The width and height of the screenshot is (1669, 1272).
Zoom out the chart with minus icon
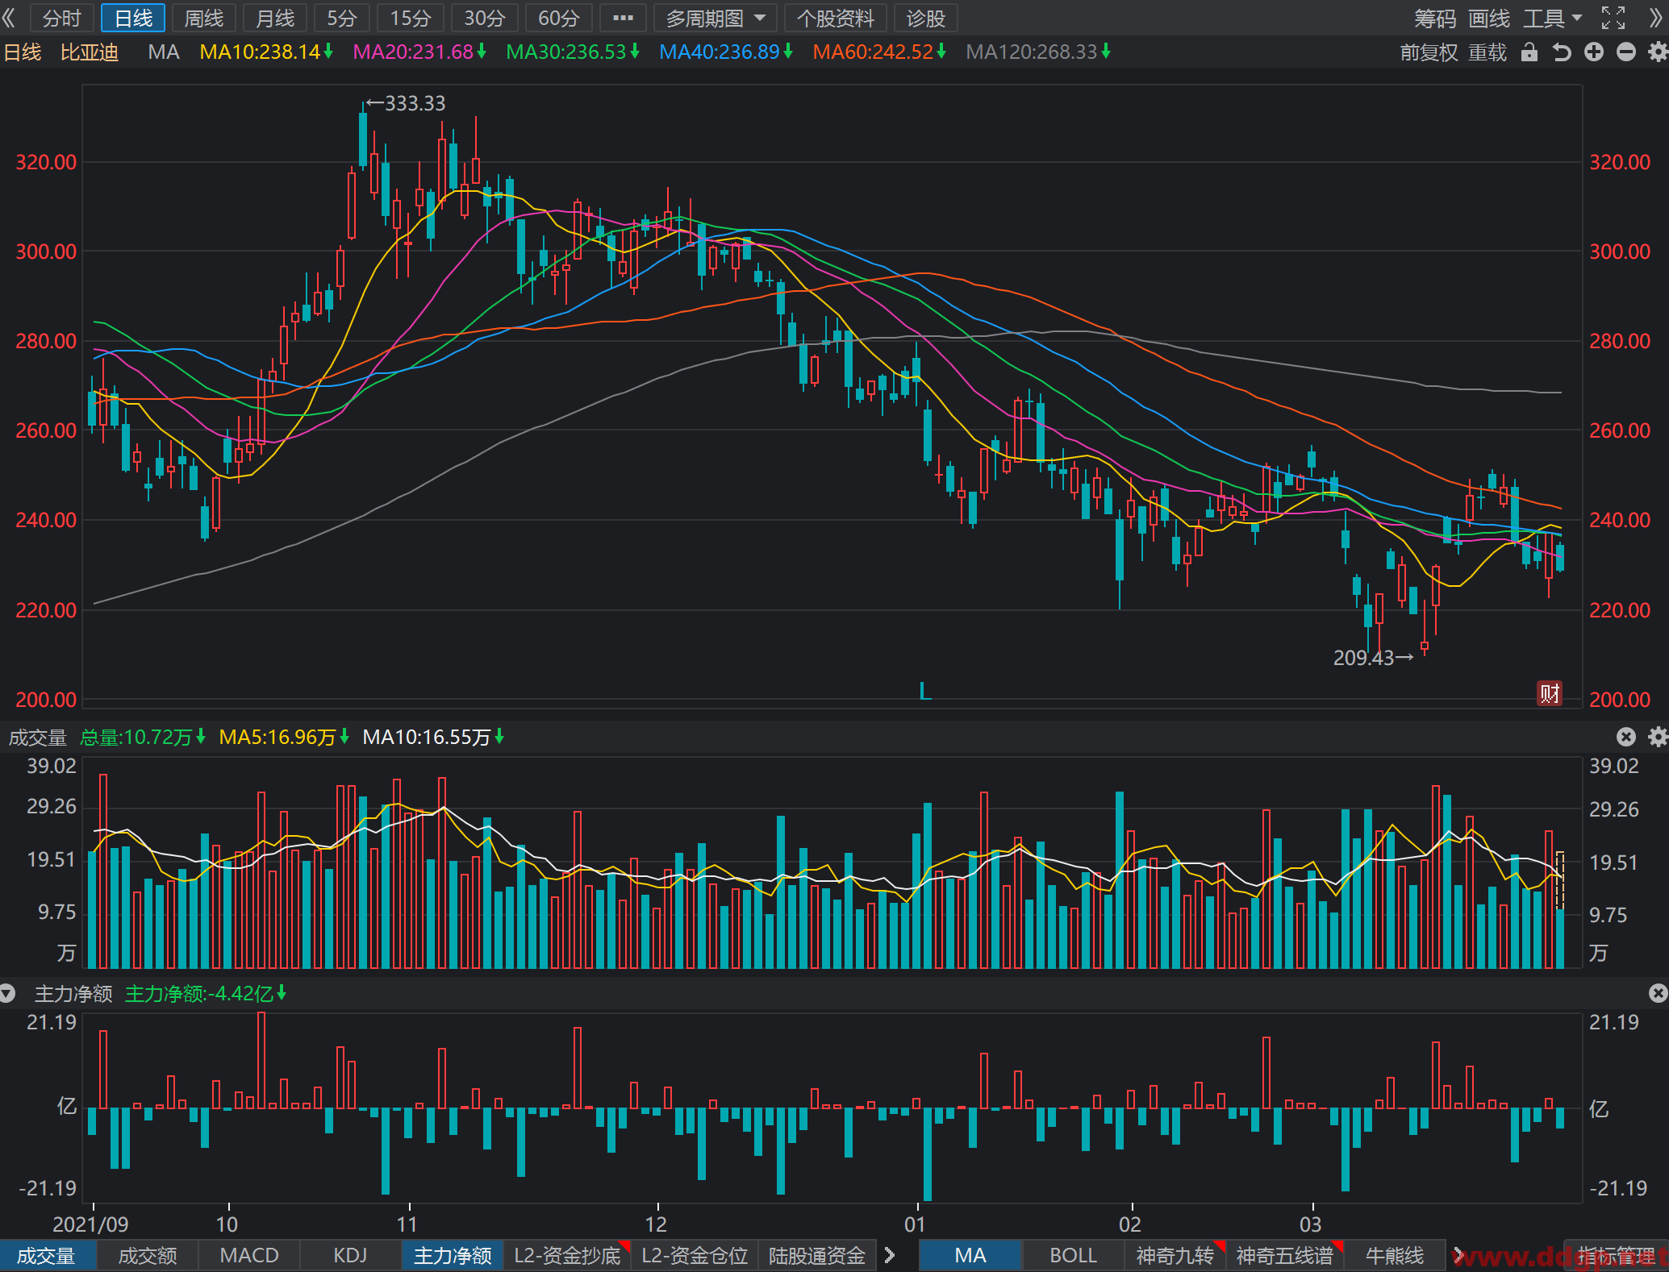click(1626, 52)
